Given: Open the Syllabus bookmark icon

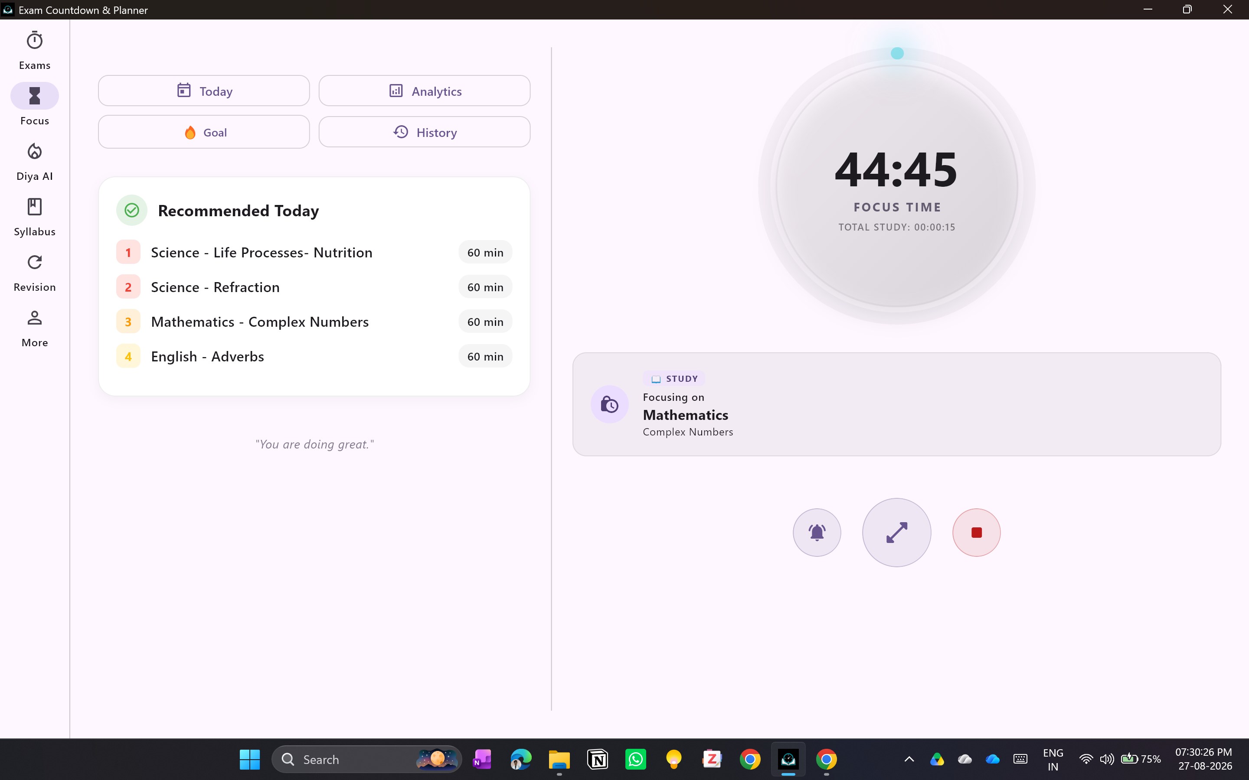Looking at the screenshot, I should [x=35, y=217].
